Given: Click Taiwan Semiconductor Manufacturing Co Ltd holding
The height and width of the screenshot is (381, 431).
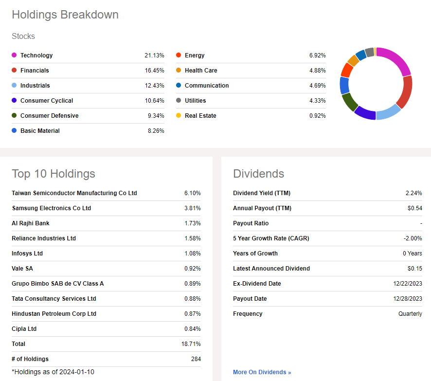Looking at the screenshot, I should click(x=74, y=193).
